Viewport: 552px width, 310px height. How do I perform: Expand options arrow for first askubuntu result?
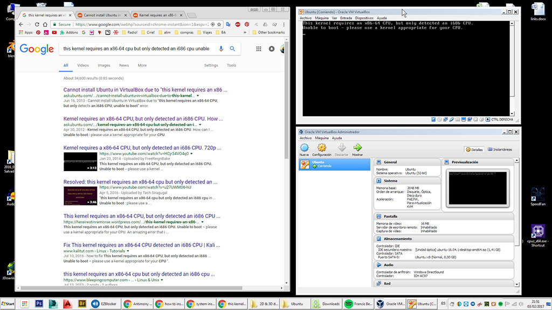point(198,96)
